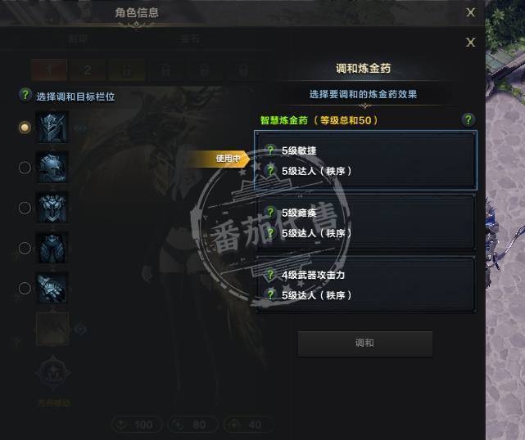
Task: Select the helmet slot radio button
Action: click(25, 128)
